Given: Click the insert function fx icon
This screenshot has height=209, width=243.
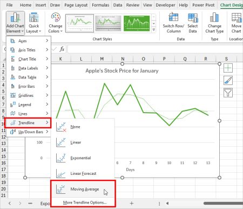Looking at the screenshot, I should [x=62, y=49].
